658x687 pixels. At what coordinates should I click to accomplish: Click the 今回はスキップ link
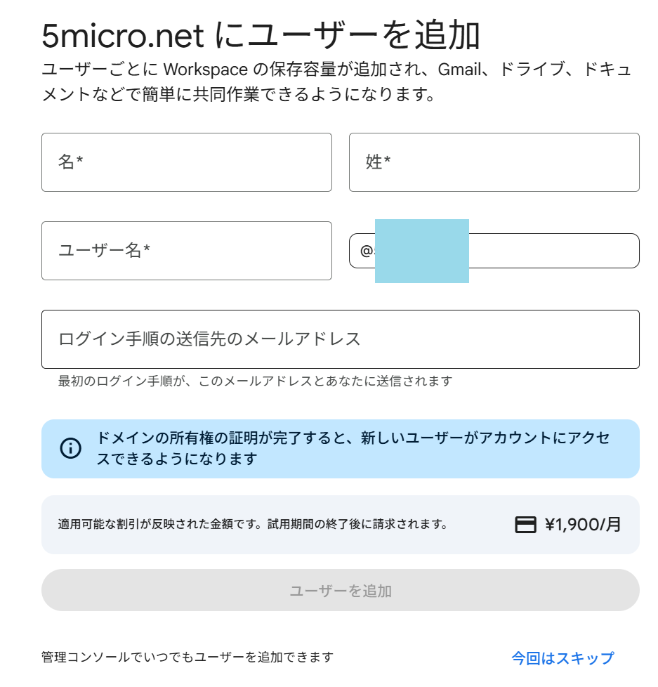pyautogui.click(x=562, y=658)
